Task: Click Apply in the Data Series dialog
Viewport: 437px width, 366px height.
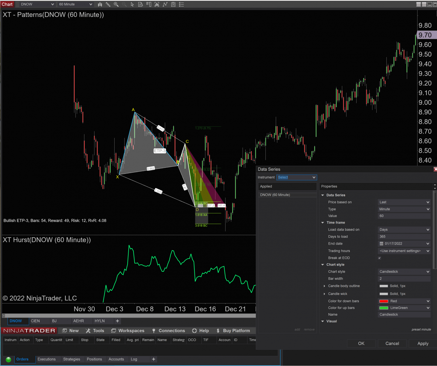Action: coord(423,343)
